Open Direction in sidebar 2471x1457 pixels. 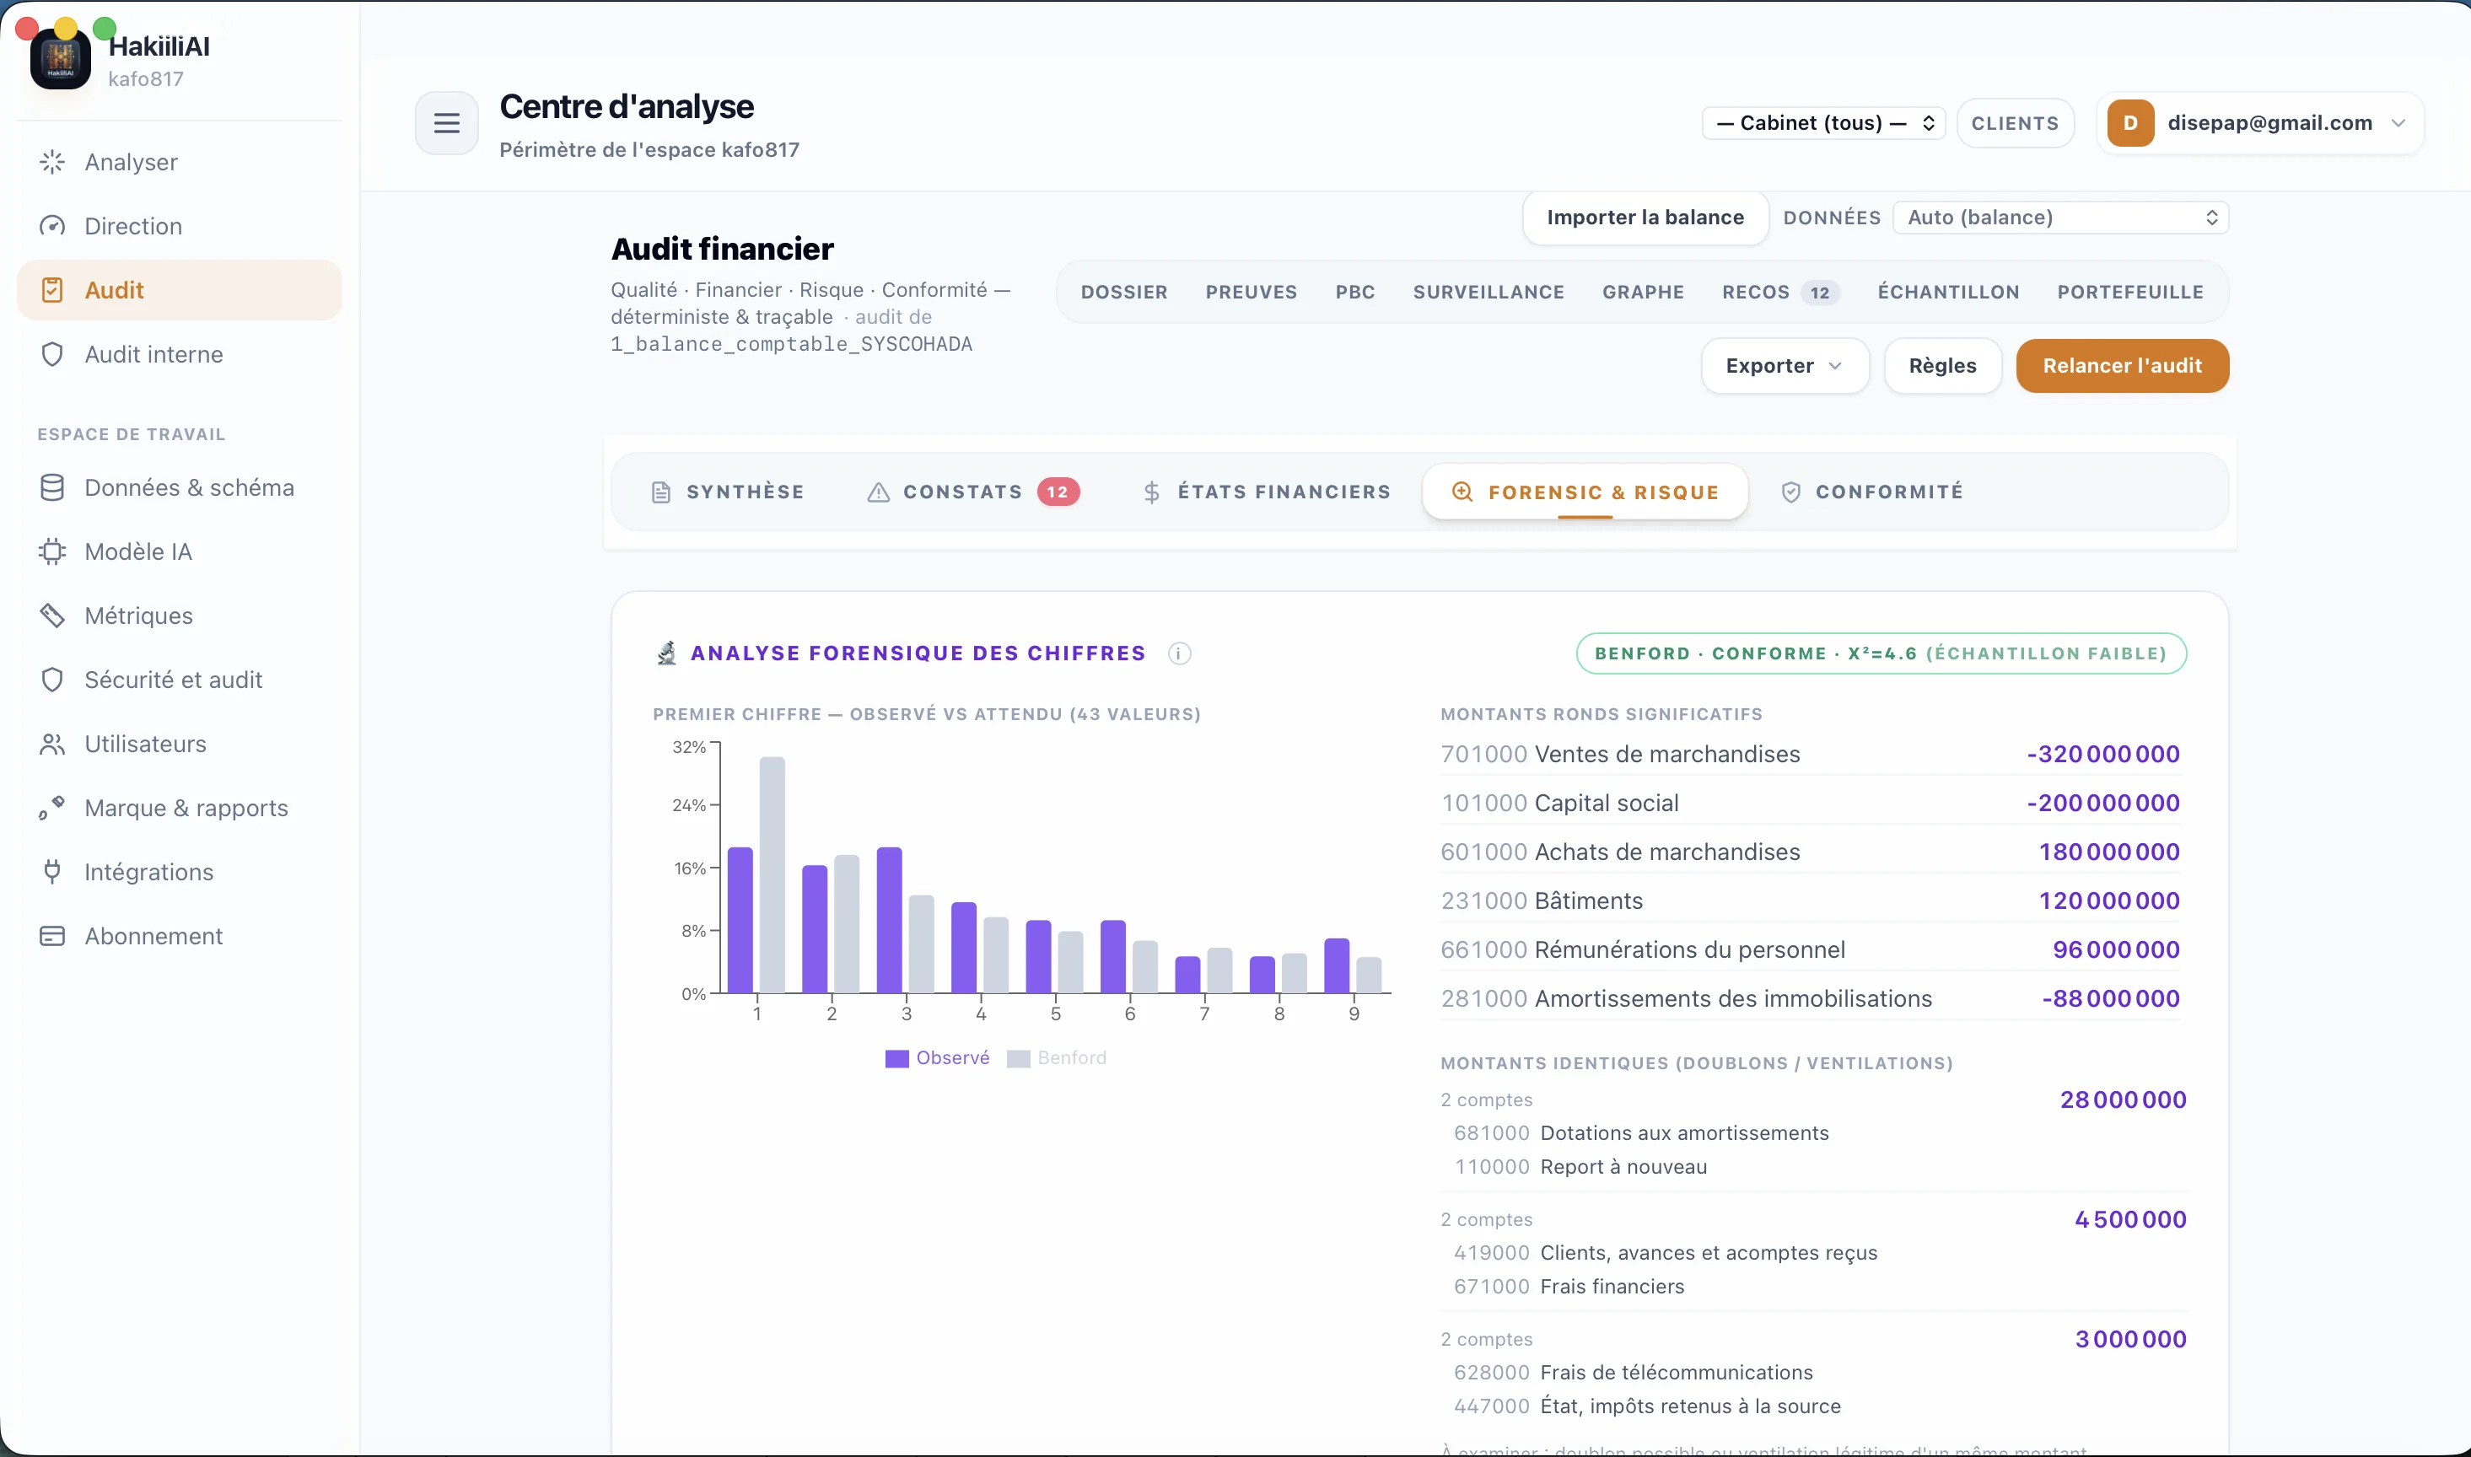tap(179, 226)
